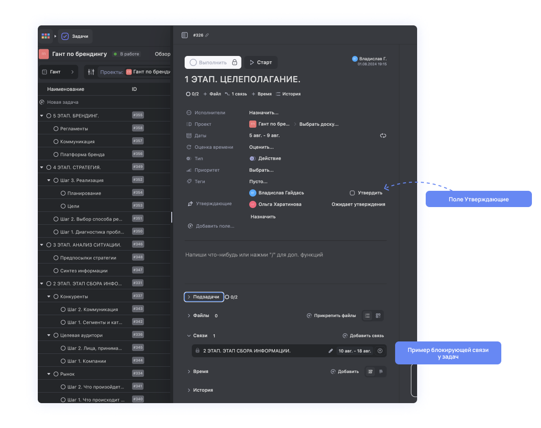This screenshot has width=541, height=428.
Task: Click Добавить связь link
Action: (363, 336)
